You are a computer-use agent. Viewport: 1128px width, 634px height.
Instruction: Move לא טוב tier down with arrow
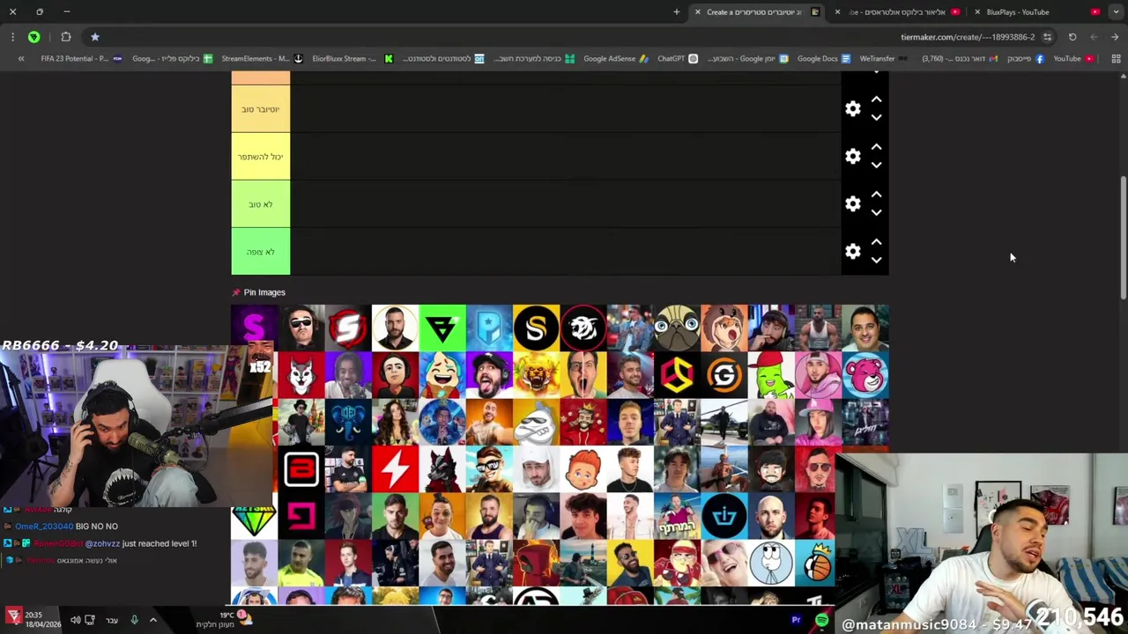pos(876,213)
